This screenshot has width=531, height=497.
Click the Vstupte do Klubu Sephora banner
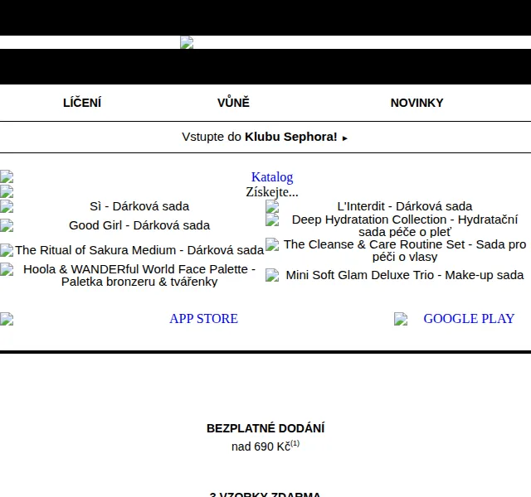[265, 137]
